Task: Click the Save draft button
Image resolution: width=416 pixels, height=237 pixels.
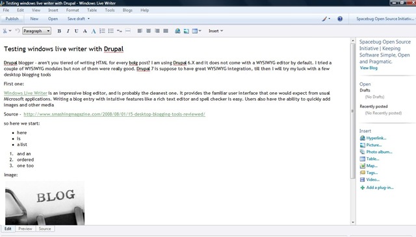Action: (x=76, y=19)
